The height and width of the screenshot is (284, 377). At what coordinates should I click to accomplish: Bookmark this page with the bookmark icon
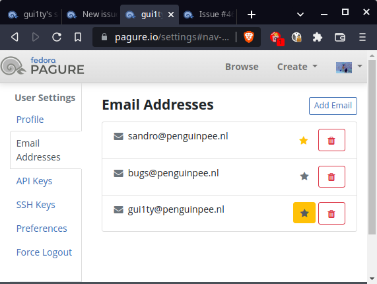pyautogui.click(x=78, y=37)
